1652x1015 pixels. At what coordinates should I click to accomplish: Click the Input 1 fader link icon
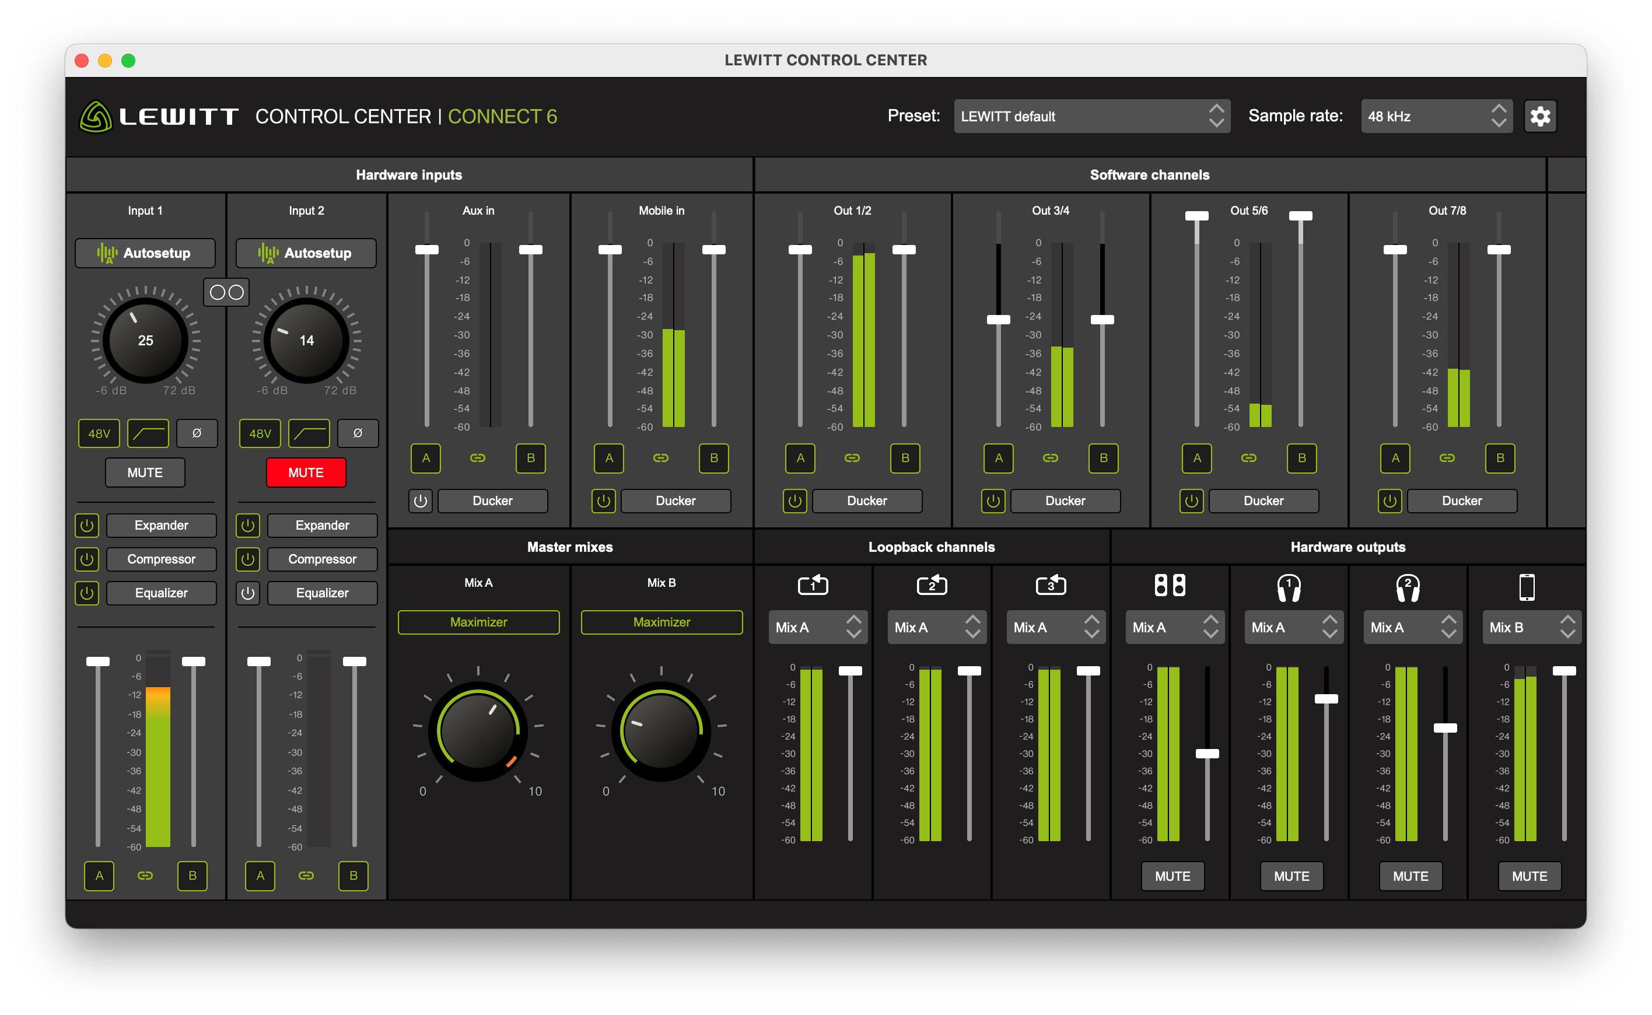[145, 876]
